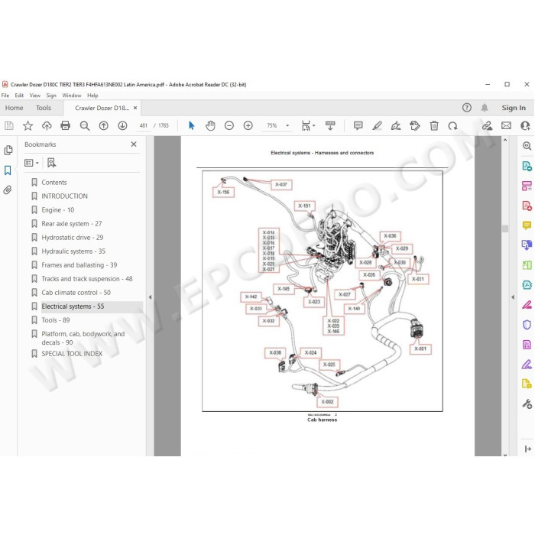Image resolution: width=535 pixels, height=535 pixels.
Task: Click the Save file icon
Action: tap(9, 126)
